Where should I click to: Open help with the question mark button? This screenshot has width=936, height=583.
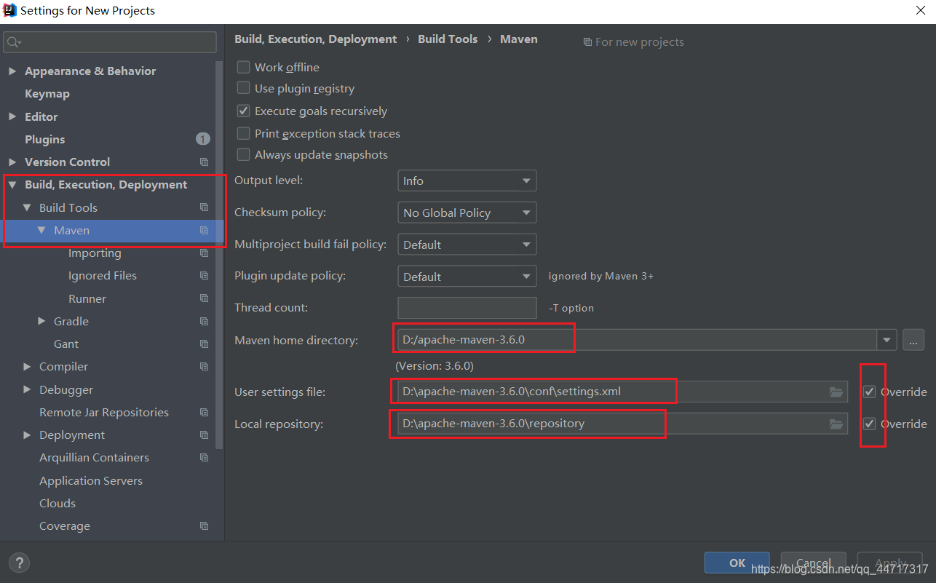[19, 562]
